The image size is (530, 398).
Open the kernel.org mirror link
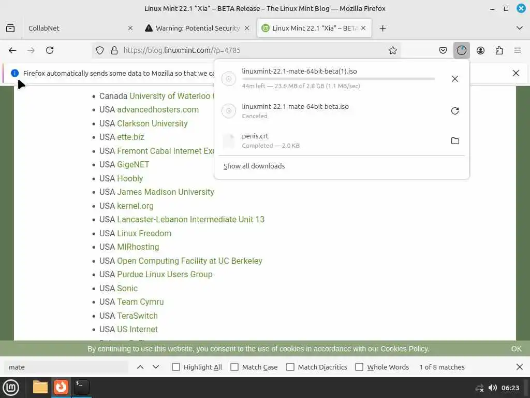point(135,206)
